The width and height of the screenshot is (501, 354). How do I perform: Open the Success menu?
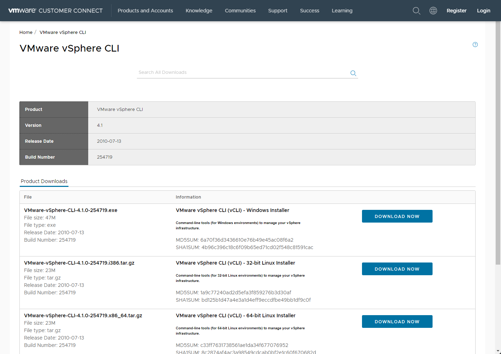pyautogui.click(x=309, y=11)
